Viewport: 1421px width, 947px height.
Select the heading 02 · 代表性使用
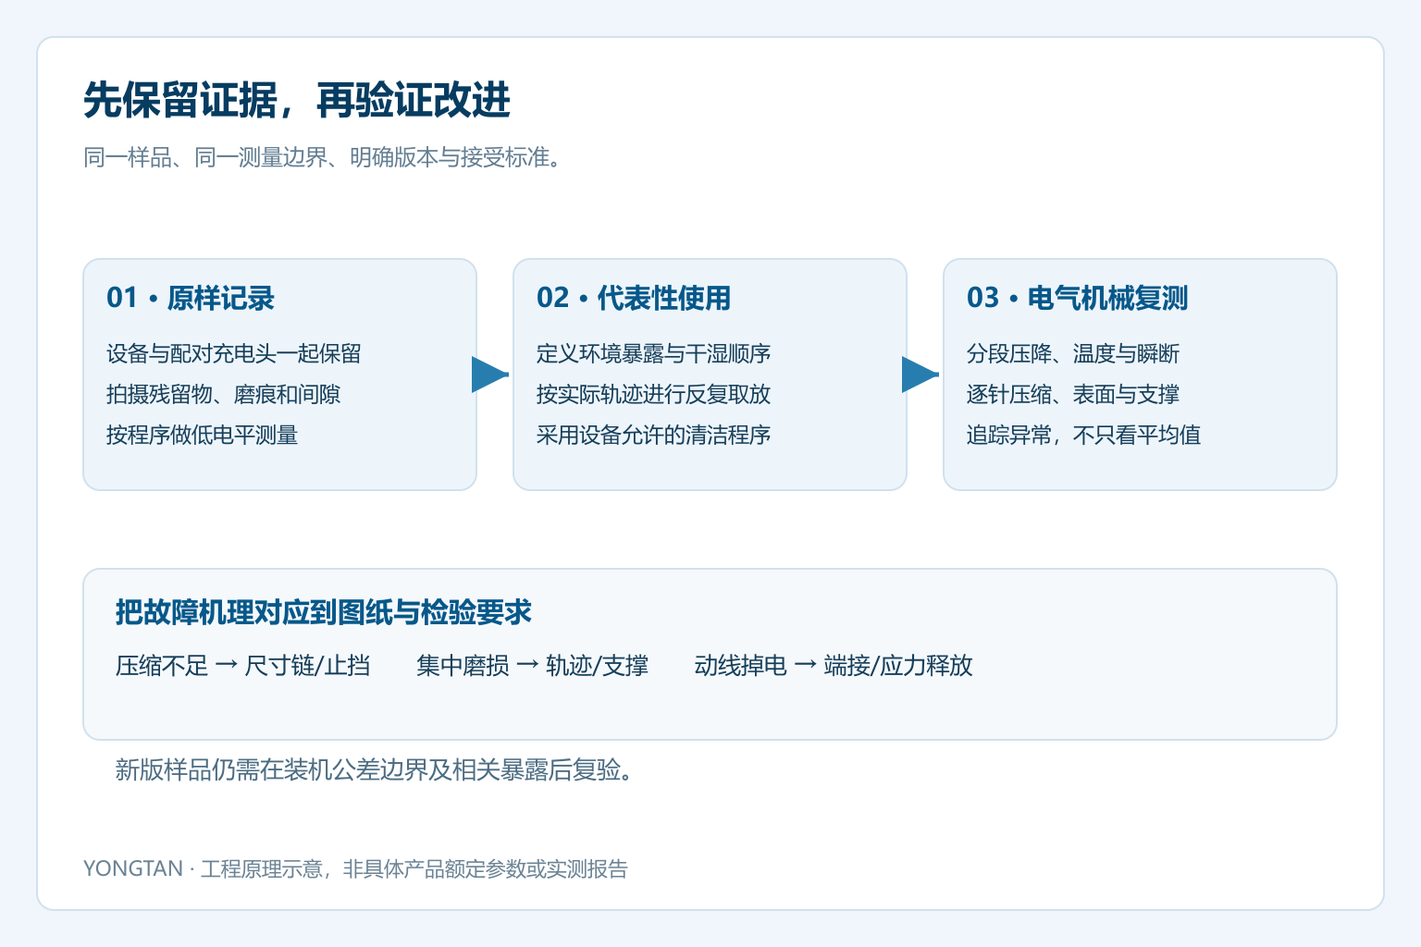tap(634, 298)
